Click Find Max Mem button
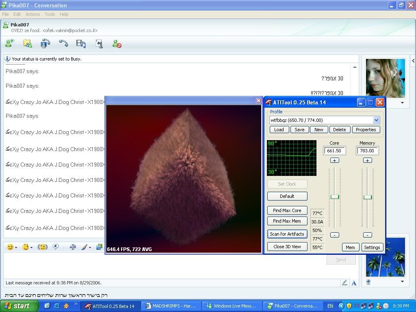The width and height of the screenshot is (416, 312). click(287, 221)
